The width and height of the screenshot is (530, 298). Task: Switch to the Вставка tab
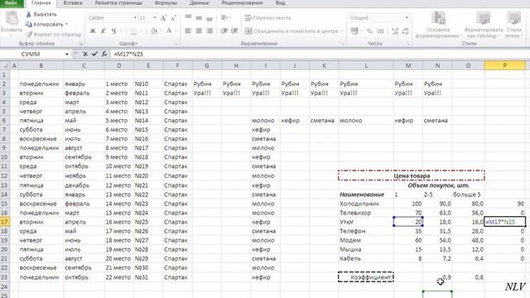tap(73, 3)
